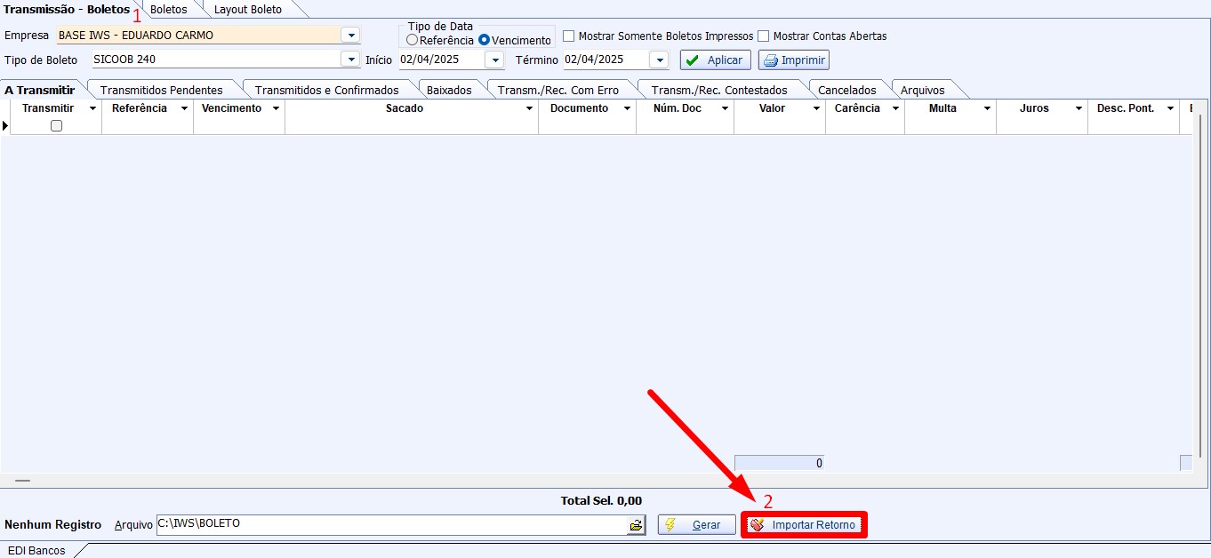Screen dimensions: 1211x558
Task: Switch to Layout Boleto tab
Action: [x=248, y=10]
